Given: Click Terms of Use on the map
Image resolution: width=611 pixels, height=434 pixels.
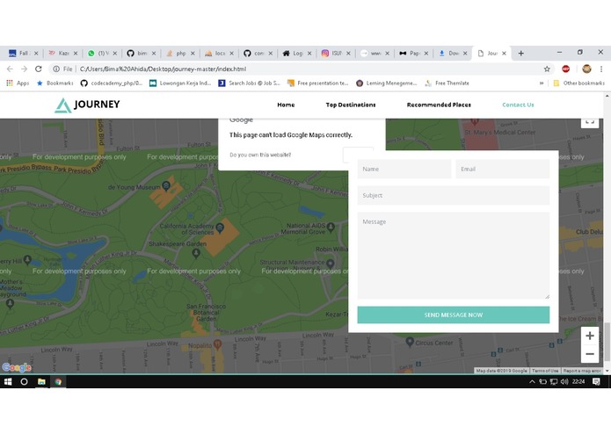Looking at the screenshot, I should [545, 371].
